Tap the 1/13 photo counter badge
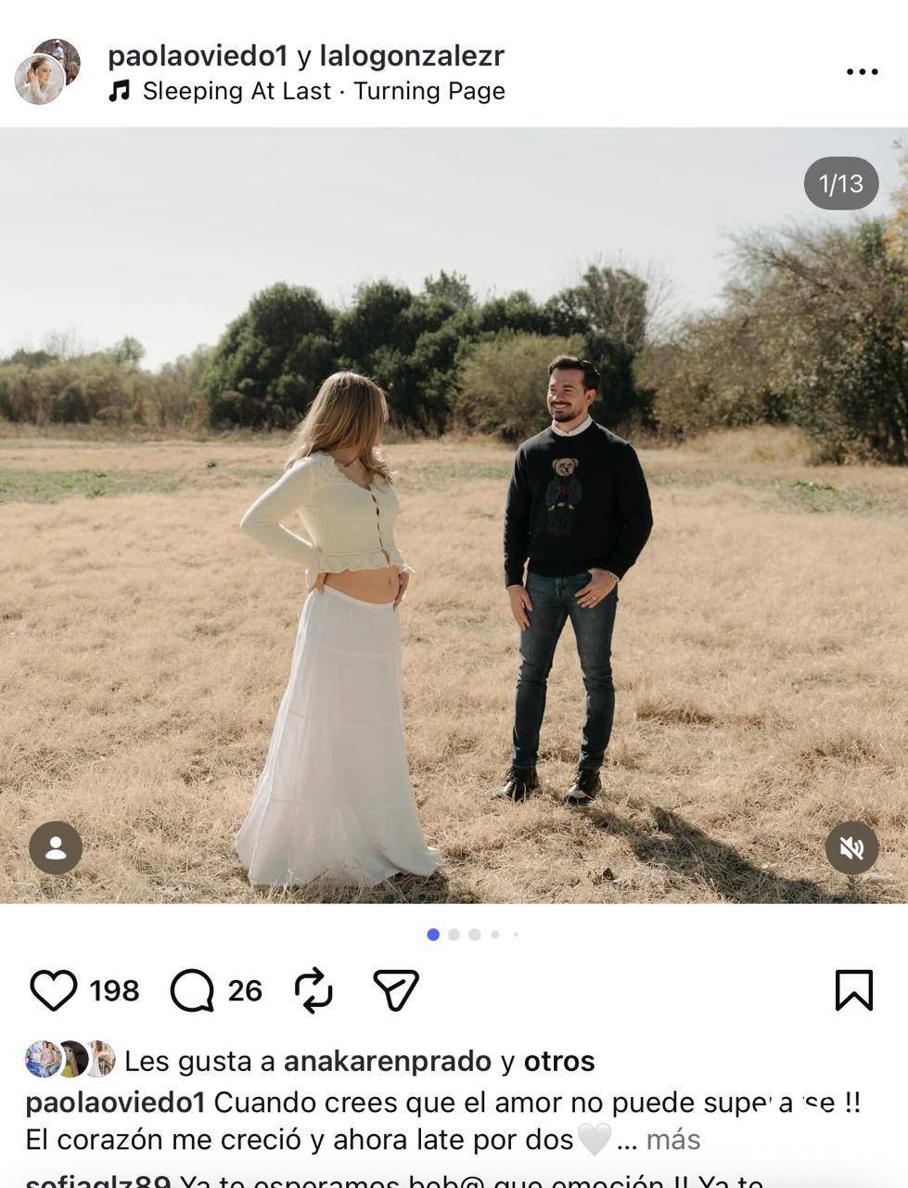The width and height of the screenshot is (908, 1188). 841,184
